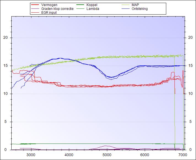This screenshot has width=196, height=160.
Task: Click the left y-axis label 15
Action: (6, 65)
